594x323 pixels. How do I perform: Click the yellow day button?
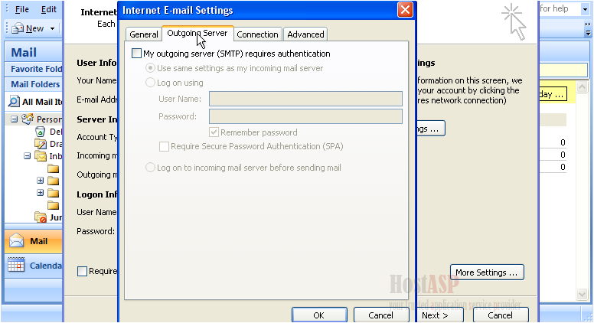pyautogui.click(x=553, y=94)
